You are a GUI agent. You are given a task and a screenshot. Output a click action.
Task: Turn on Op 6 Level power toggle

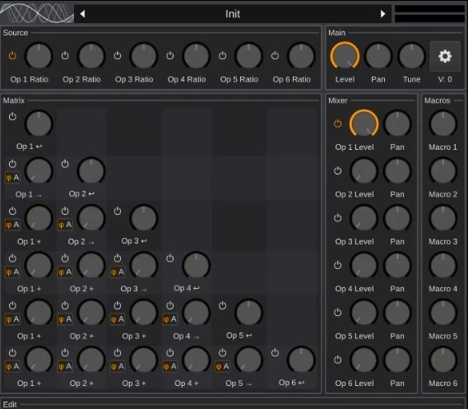[337, 360]
